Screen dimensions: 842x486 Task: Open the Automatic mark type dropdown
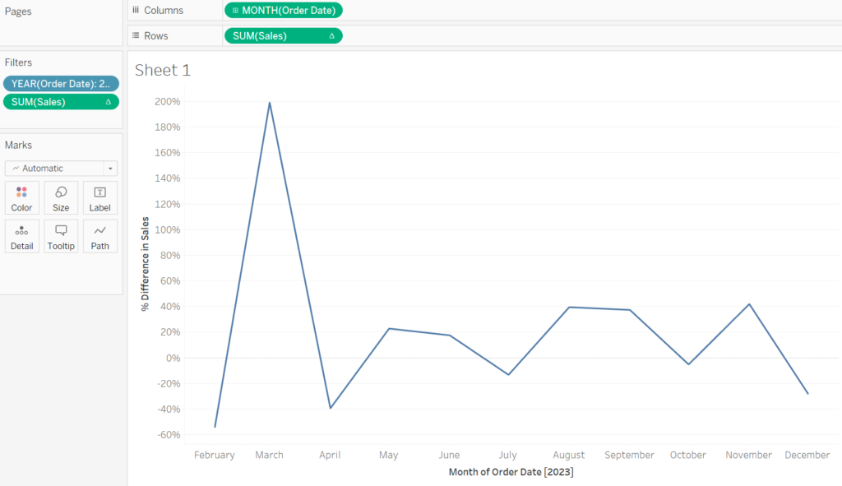[61, 168]
